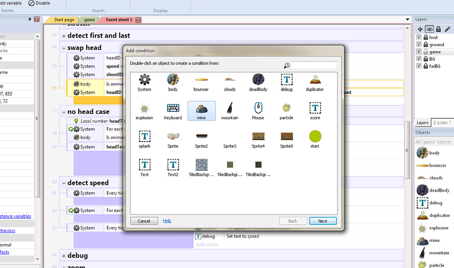Select the System gear object icon
The height and width of the screenshot is (268, 454).
(x=145, y=80)
